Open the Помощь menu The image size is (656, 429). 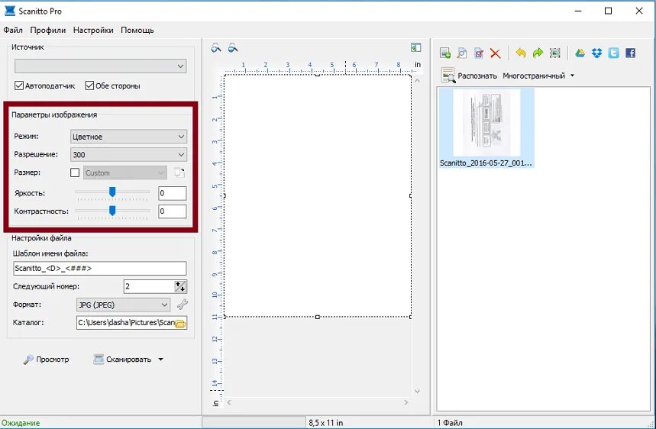[137, 30]
